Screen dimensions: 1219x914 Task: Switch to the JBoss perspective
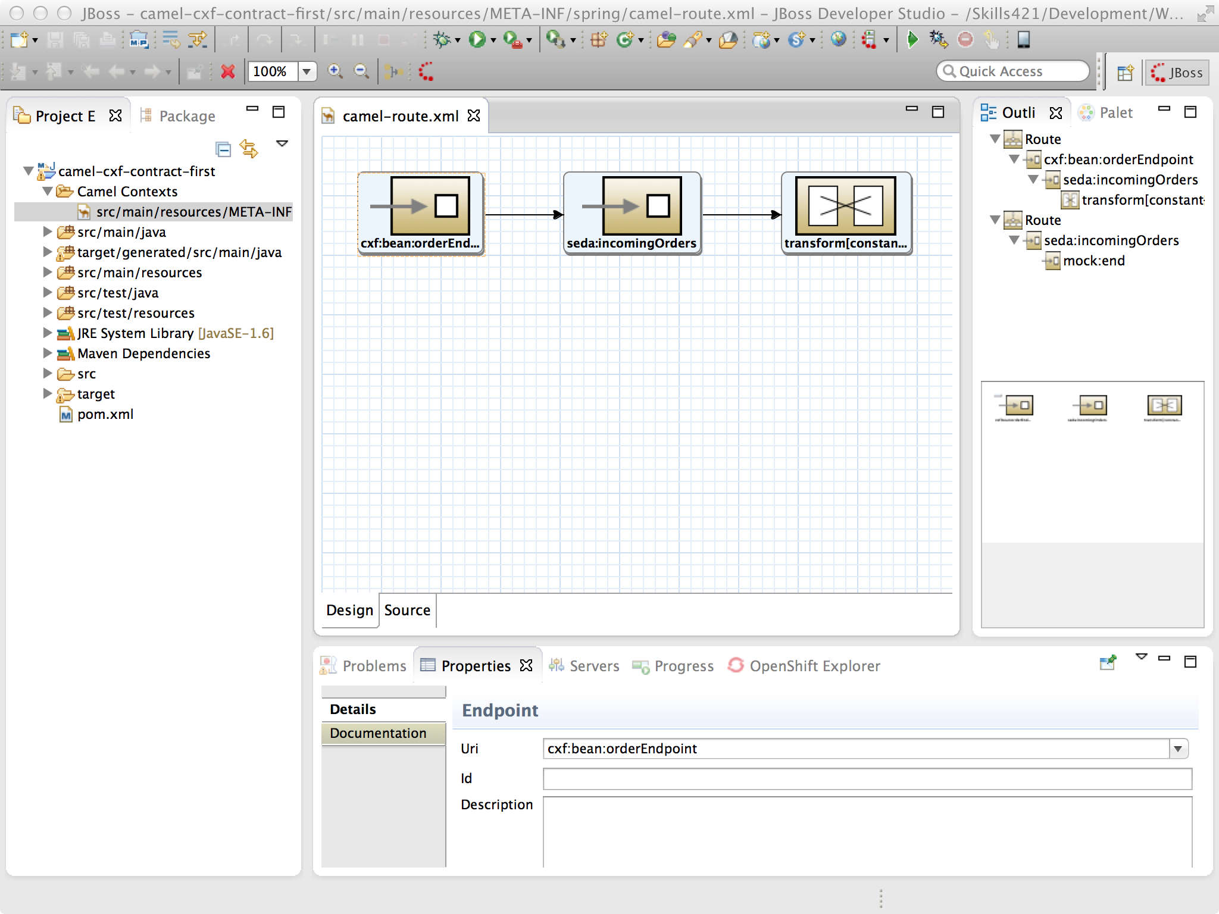(x=1177, y=73)
